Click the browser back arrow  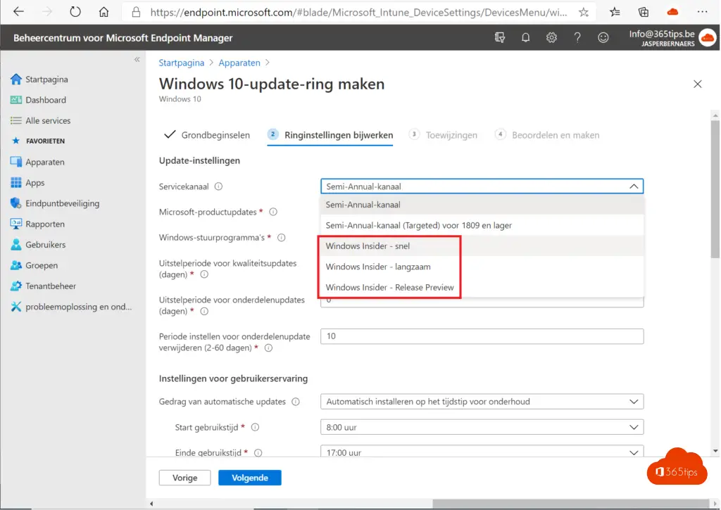[x=18, y=12]
